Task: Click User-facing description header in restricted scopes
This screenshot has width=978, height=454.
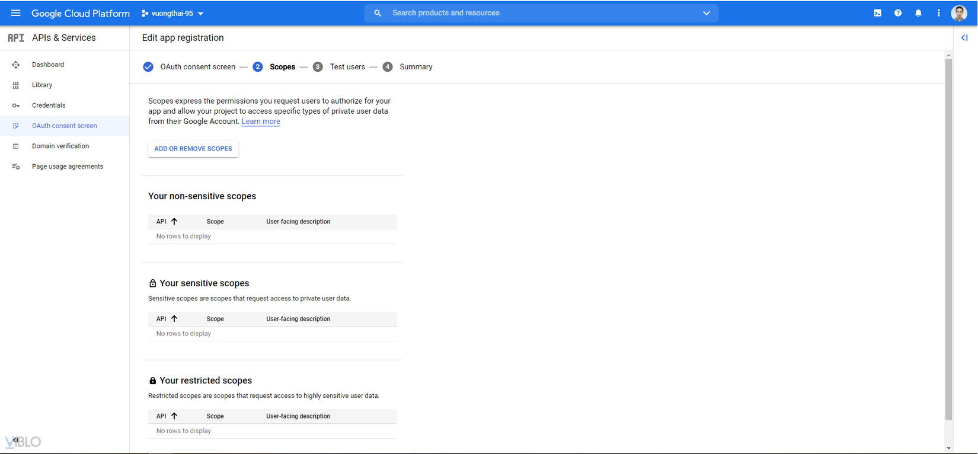Action: click(x=298, y=416)
